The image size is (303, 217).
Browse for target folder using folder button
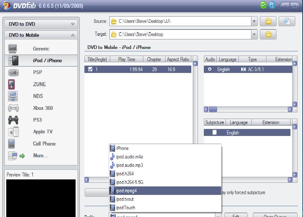coord(268,34)
